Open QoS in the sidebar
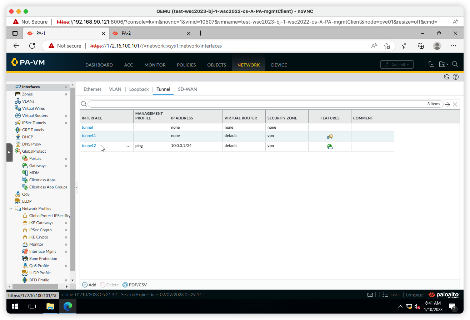The height and width of the screenshot is (320, 470). [26, 194]
